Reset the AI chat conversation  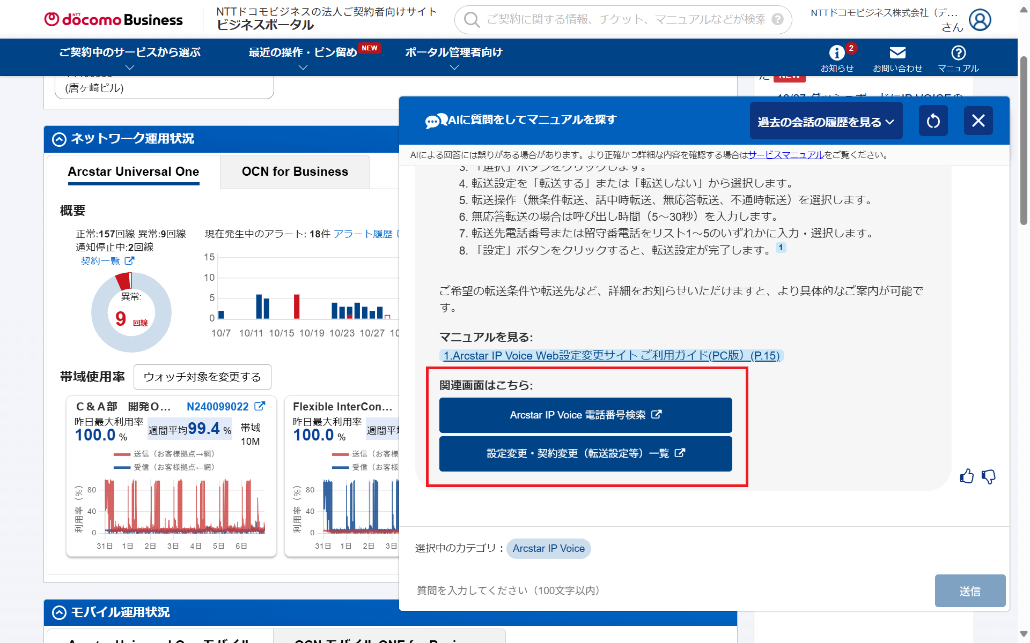[x=933, y=121]
